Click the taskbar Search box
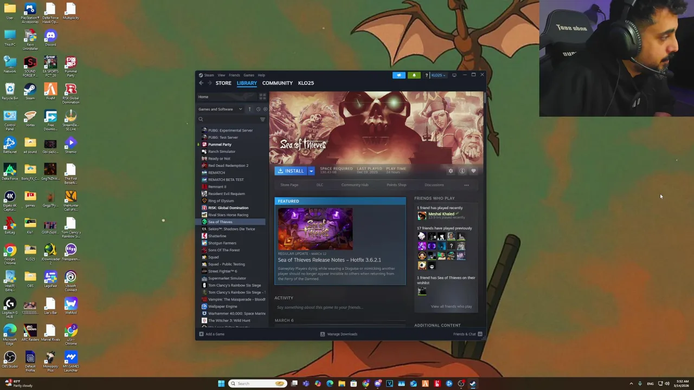694x390 pixels. [258, 383]
